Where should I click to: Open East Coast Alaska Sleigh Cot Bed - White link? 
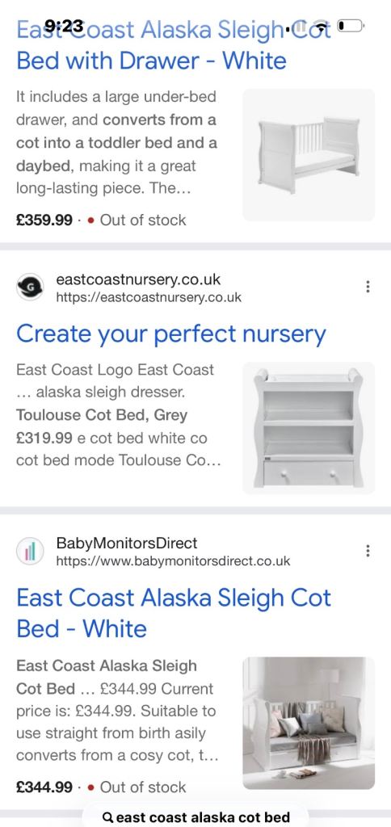pos(174,613)
